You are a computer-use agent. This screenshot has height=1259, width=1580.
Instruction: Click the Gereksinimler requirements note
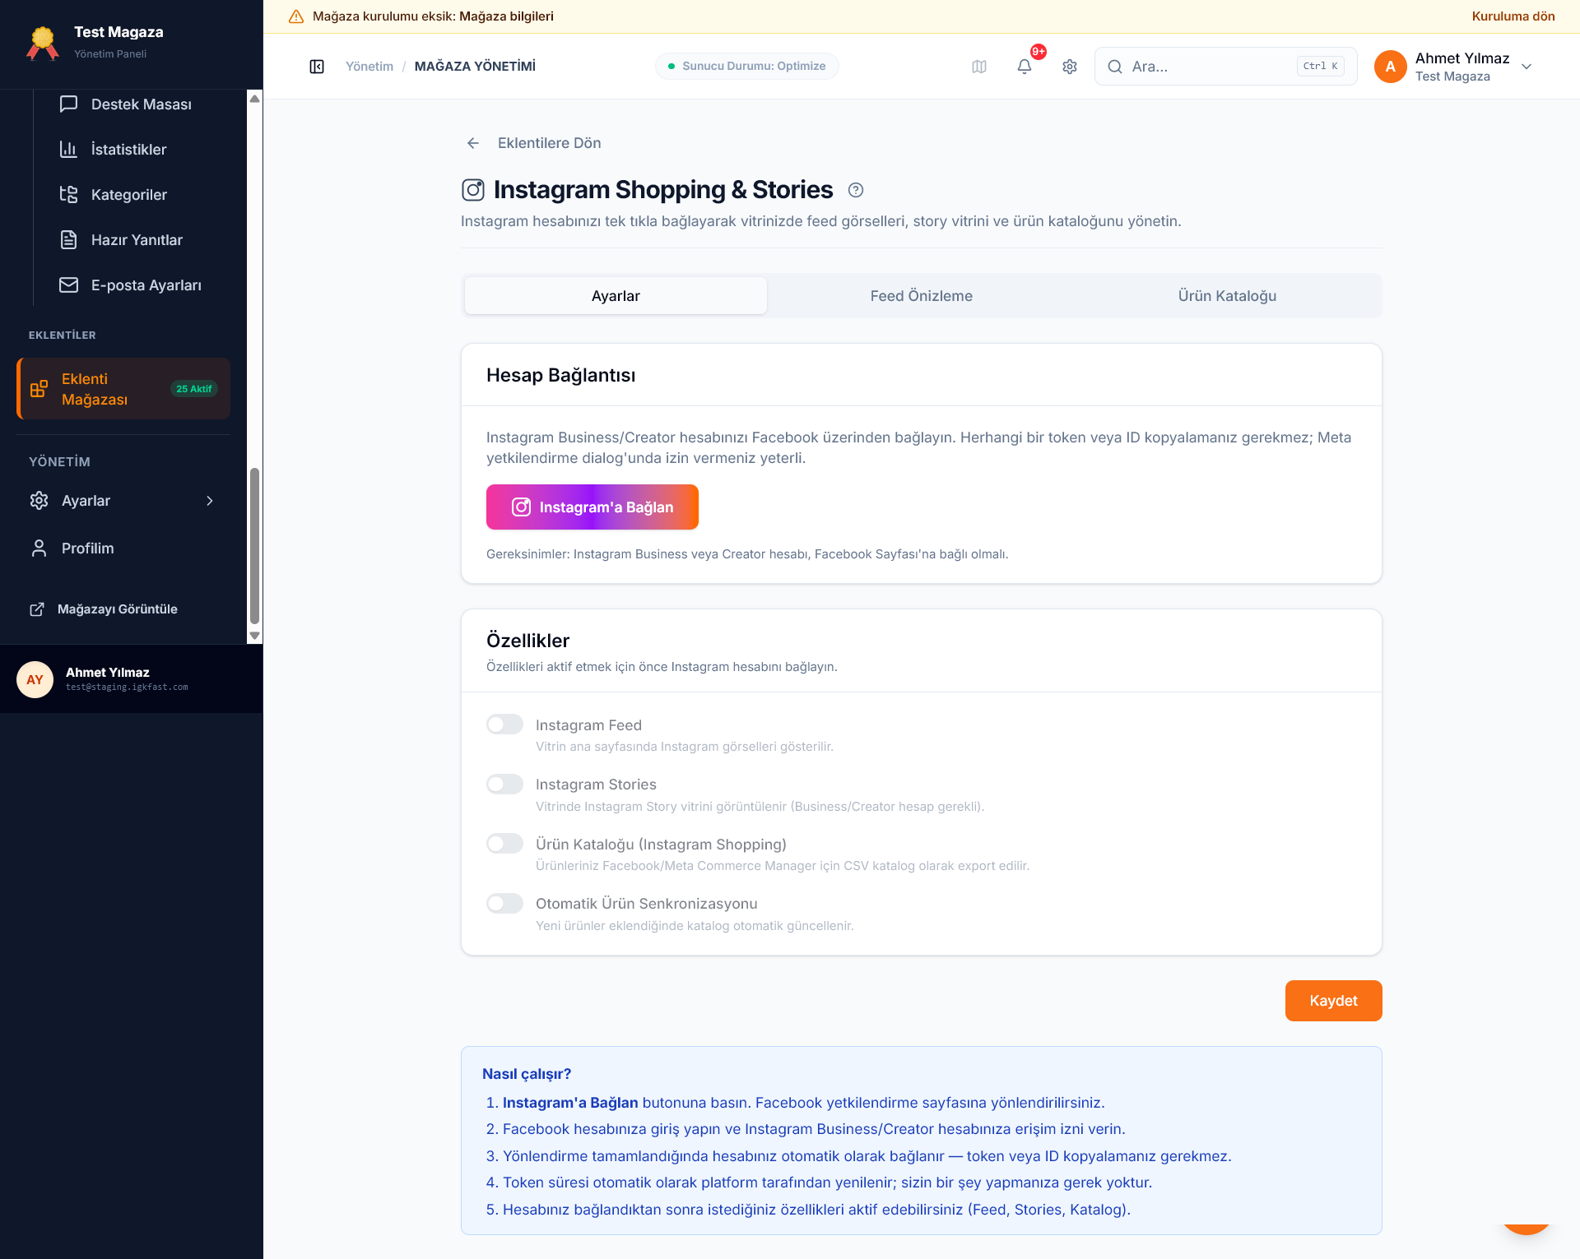click(x=747, y=554)
